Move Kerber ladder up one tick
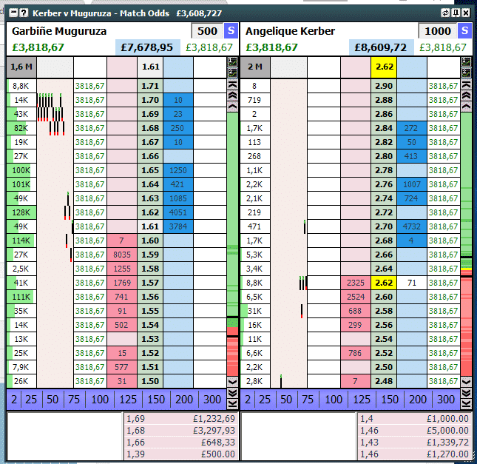 pyautogui.click(x=466, y=107)
